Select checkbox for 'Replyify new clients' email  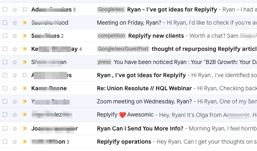point(5,36)
